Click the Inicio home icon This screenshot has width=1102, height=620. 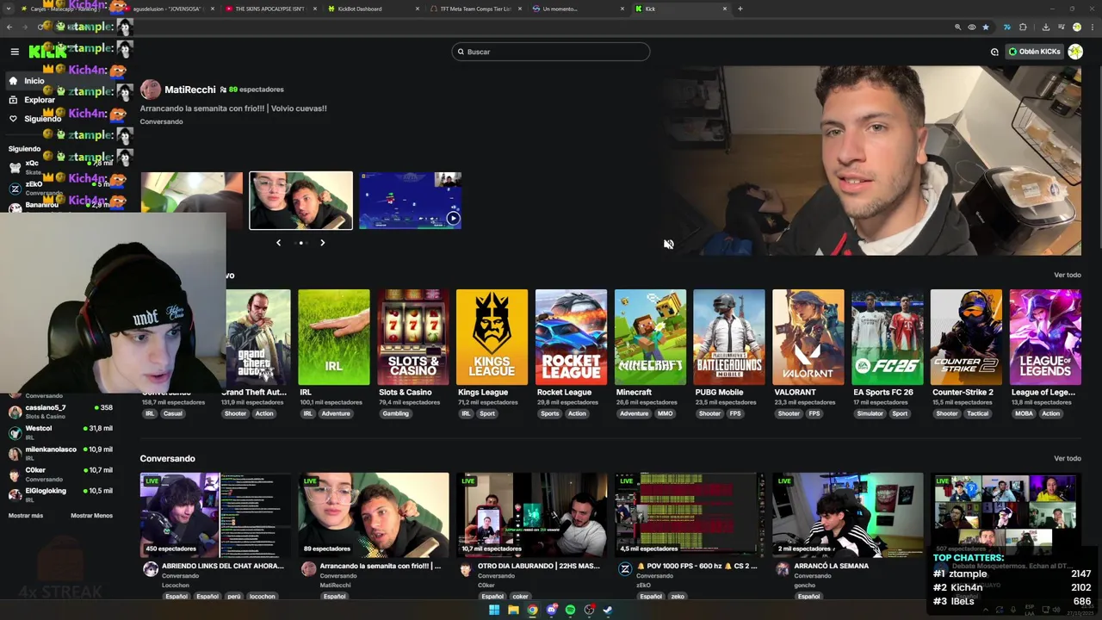(x=13, y=81)
